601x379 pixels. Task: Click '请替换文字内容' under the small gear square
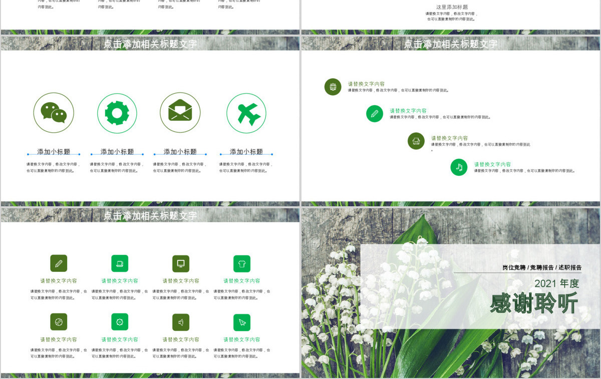[x=120, y=339]
